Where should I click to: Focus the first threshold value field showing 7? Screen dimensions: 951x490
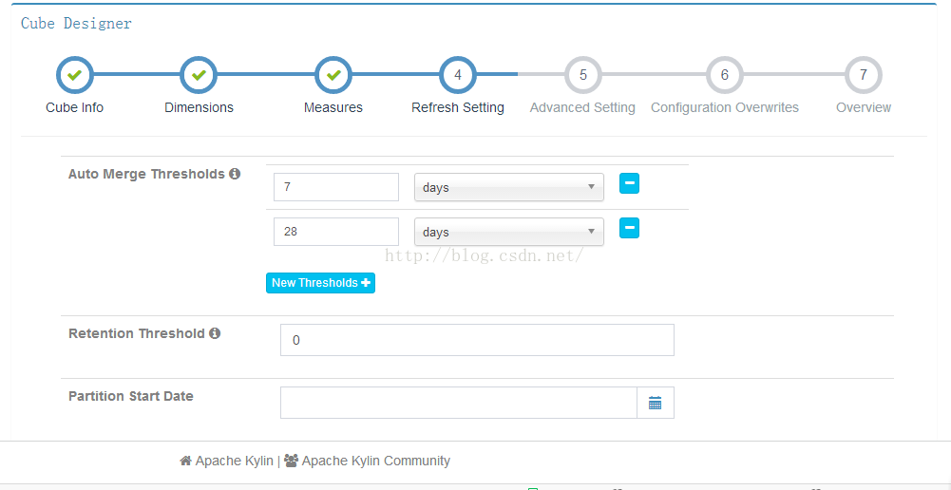pos(336,187)
